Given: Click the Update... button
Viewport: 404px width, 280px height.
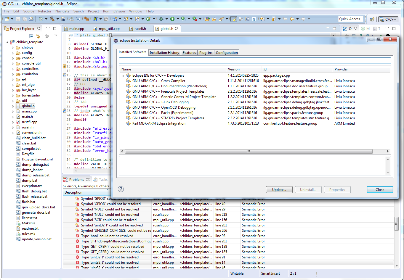Looking at the screenshot, I should pos(279,190).
